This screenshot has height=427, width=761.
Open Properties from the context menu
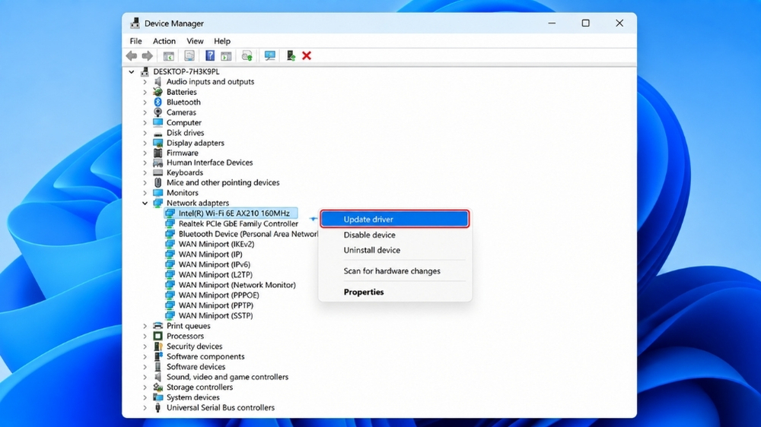[x=394, y=292]
